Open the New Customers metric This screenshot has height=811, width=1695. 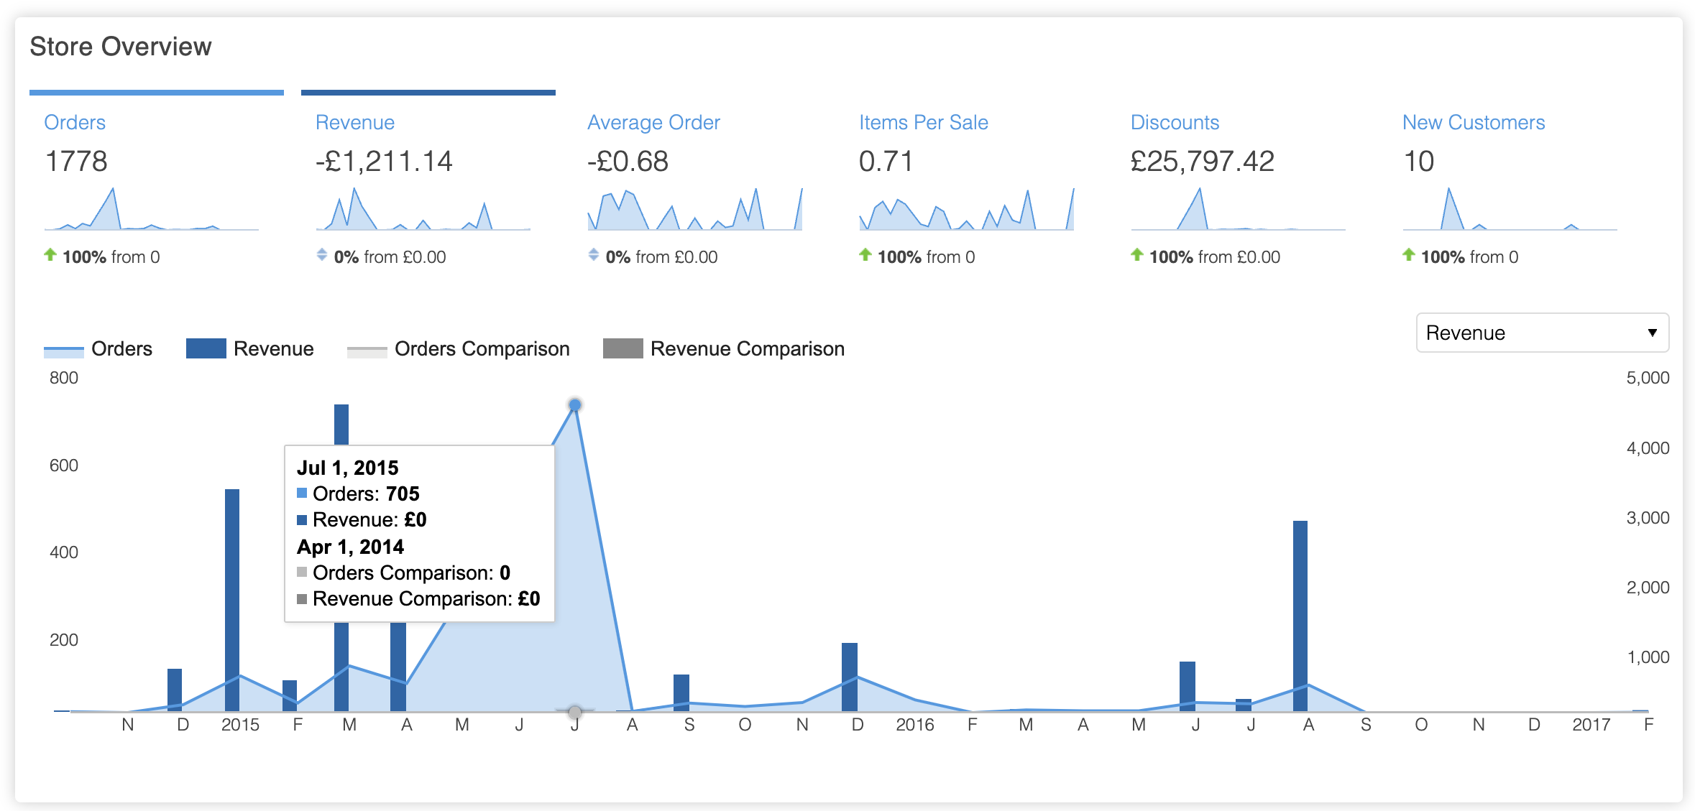point(1473,123)
